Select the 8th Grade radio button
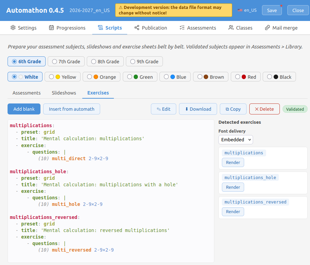 click(x=94, y=62)
